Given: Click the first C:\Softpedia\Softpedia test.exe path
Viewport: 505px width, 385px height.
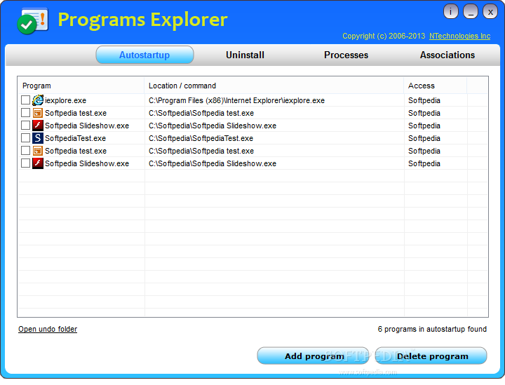Looking at the screenshot, I should tap(201, 113).
